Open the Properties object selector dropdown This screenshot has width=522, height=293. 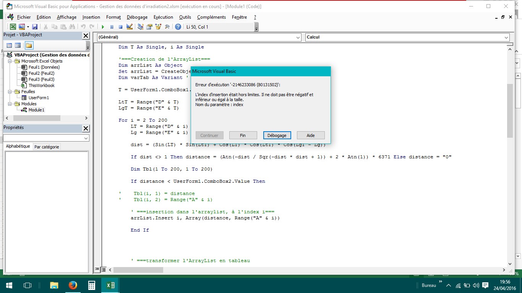point(86,138)
